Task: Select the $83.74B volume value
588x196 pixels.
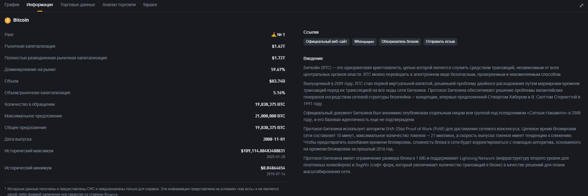Action: tap(277, 81)
